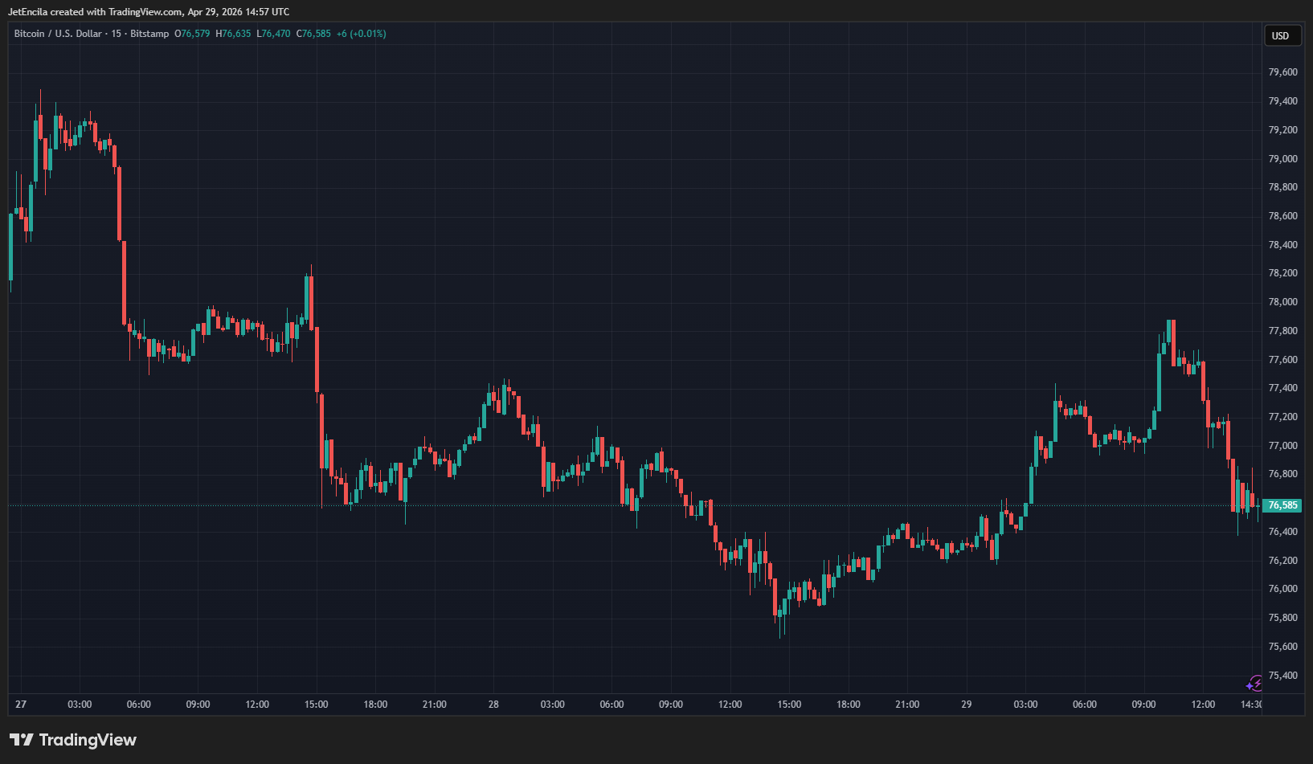
Task: Click the 79,600 level on price axis
Action: tap(1282, 72)
